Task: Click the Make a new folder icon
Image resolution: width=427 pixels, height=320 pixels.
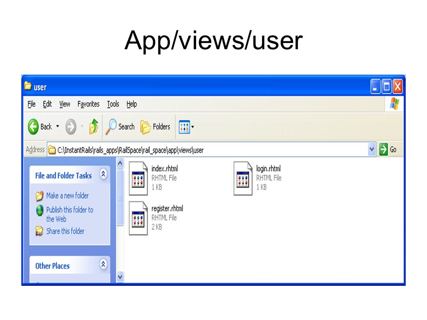Action: pos(40,196)
